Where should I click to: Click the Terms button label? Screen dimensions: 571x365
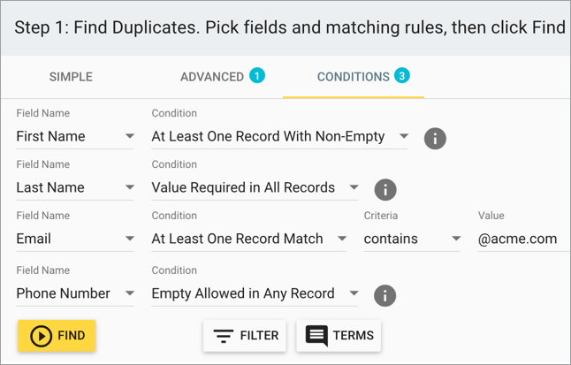click(x=354, y=336)
